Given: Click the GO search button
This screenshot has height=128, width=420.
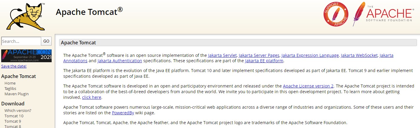Looking at the screenshot, I should coord(46,41).
